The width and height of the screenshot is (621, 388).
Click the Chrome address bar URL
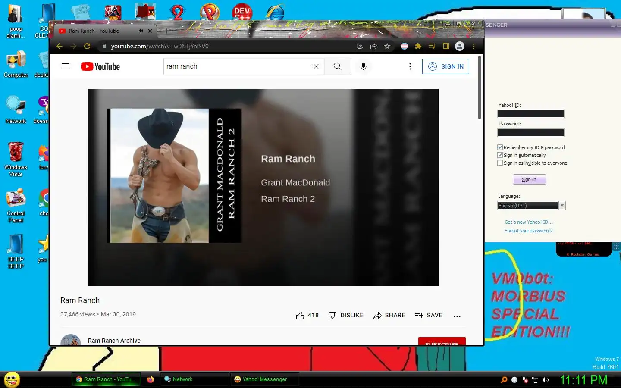tap(160, 46)
